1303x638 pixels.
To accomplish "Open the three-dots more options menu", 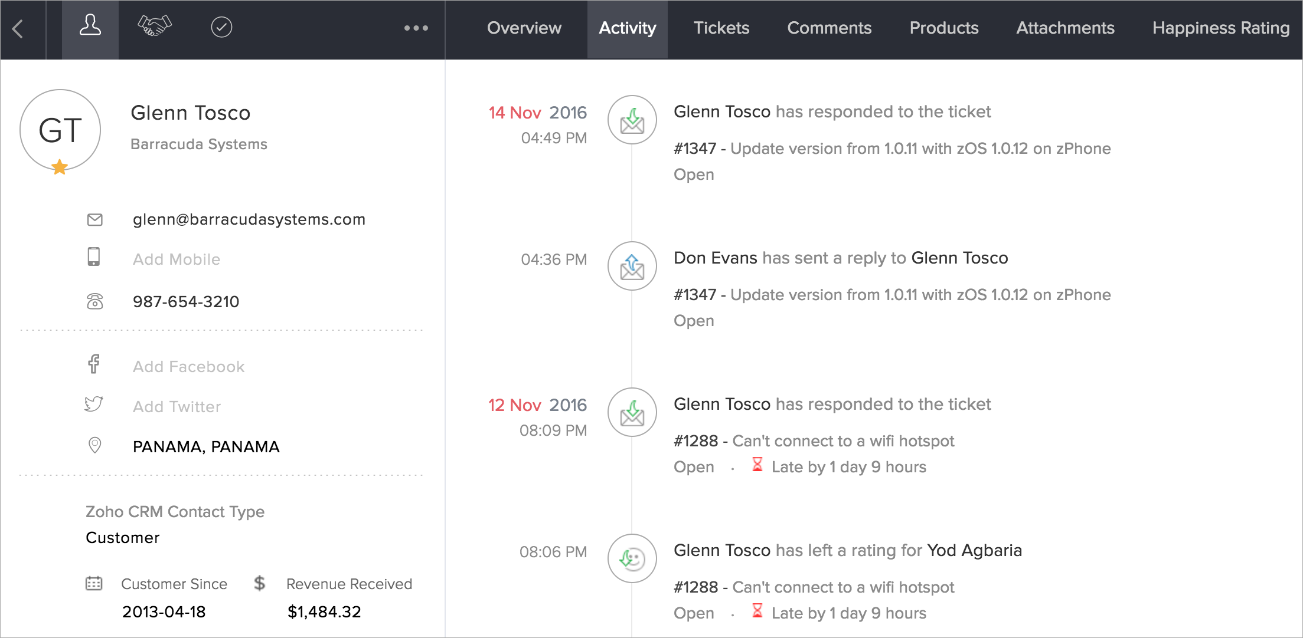I will pyautogui.click(x=416, y=28).
